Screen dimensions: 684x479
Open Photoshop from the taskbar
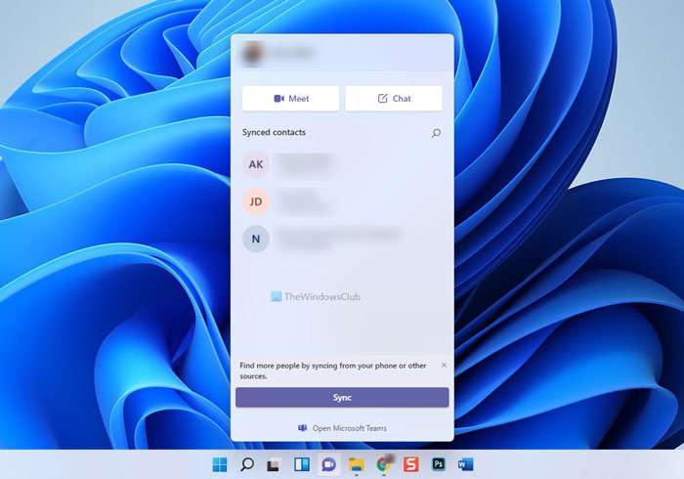(439, 464)
